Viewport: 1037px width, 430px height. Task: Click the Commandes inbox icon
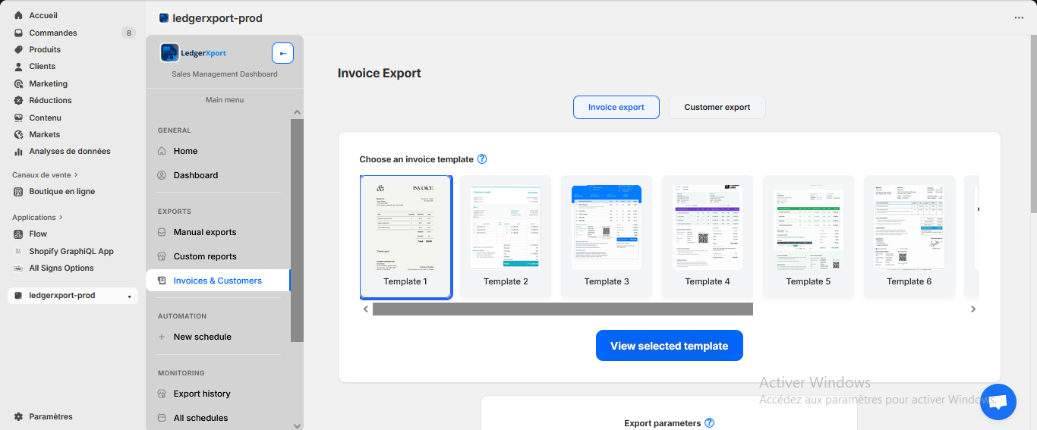[x=18, y=33]
